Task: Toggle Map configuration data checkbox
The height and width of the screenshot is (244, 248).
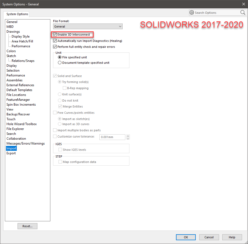Action: point(60,162)
